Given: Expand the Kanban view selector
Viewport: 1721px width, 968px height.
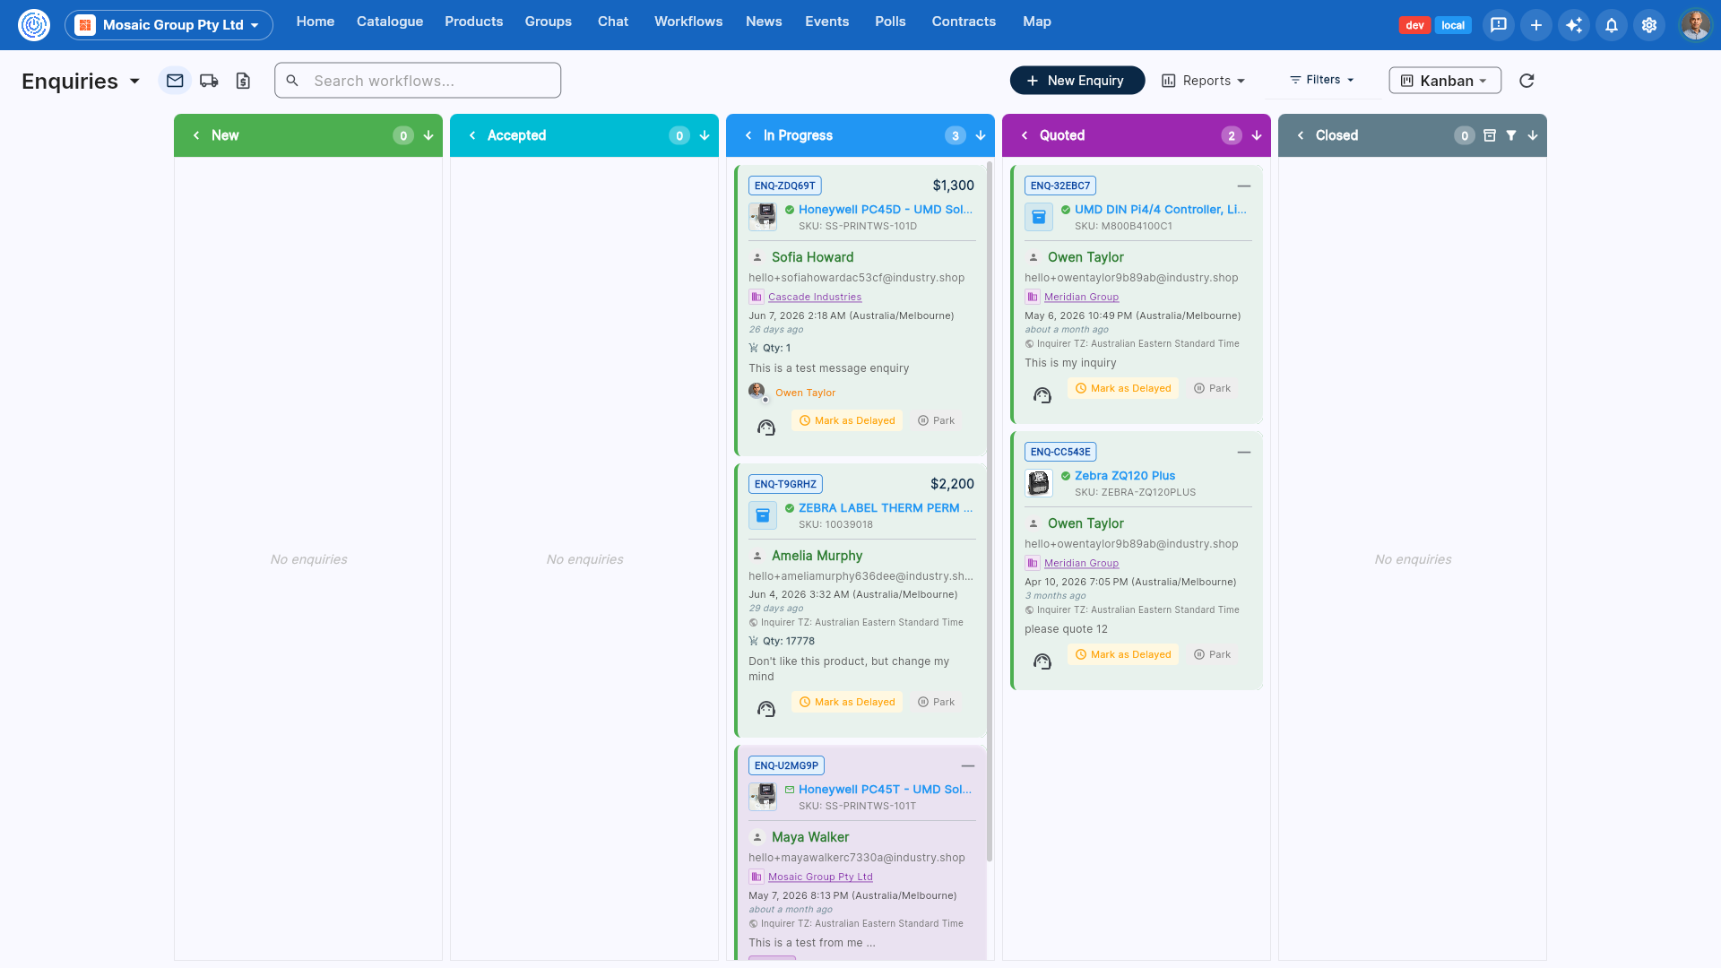Looking at the screenshot, I should (x=1445, y=81).
